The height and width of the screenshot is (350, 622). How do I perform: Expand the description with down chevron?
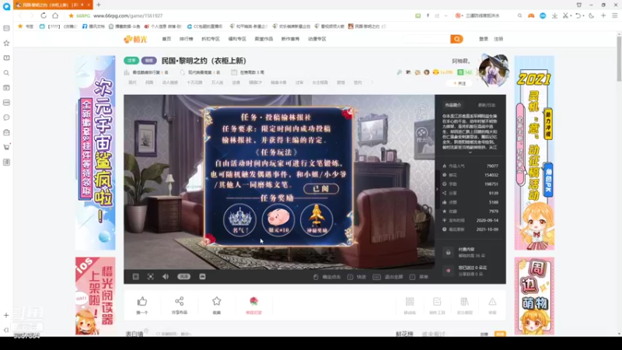pyautogui.click(x=470, y=152)
